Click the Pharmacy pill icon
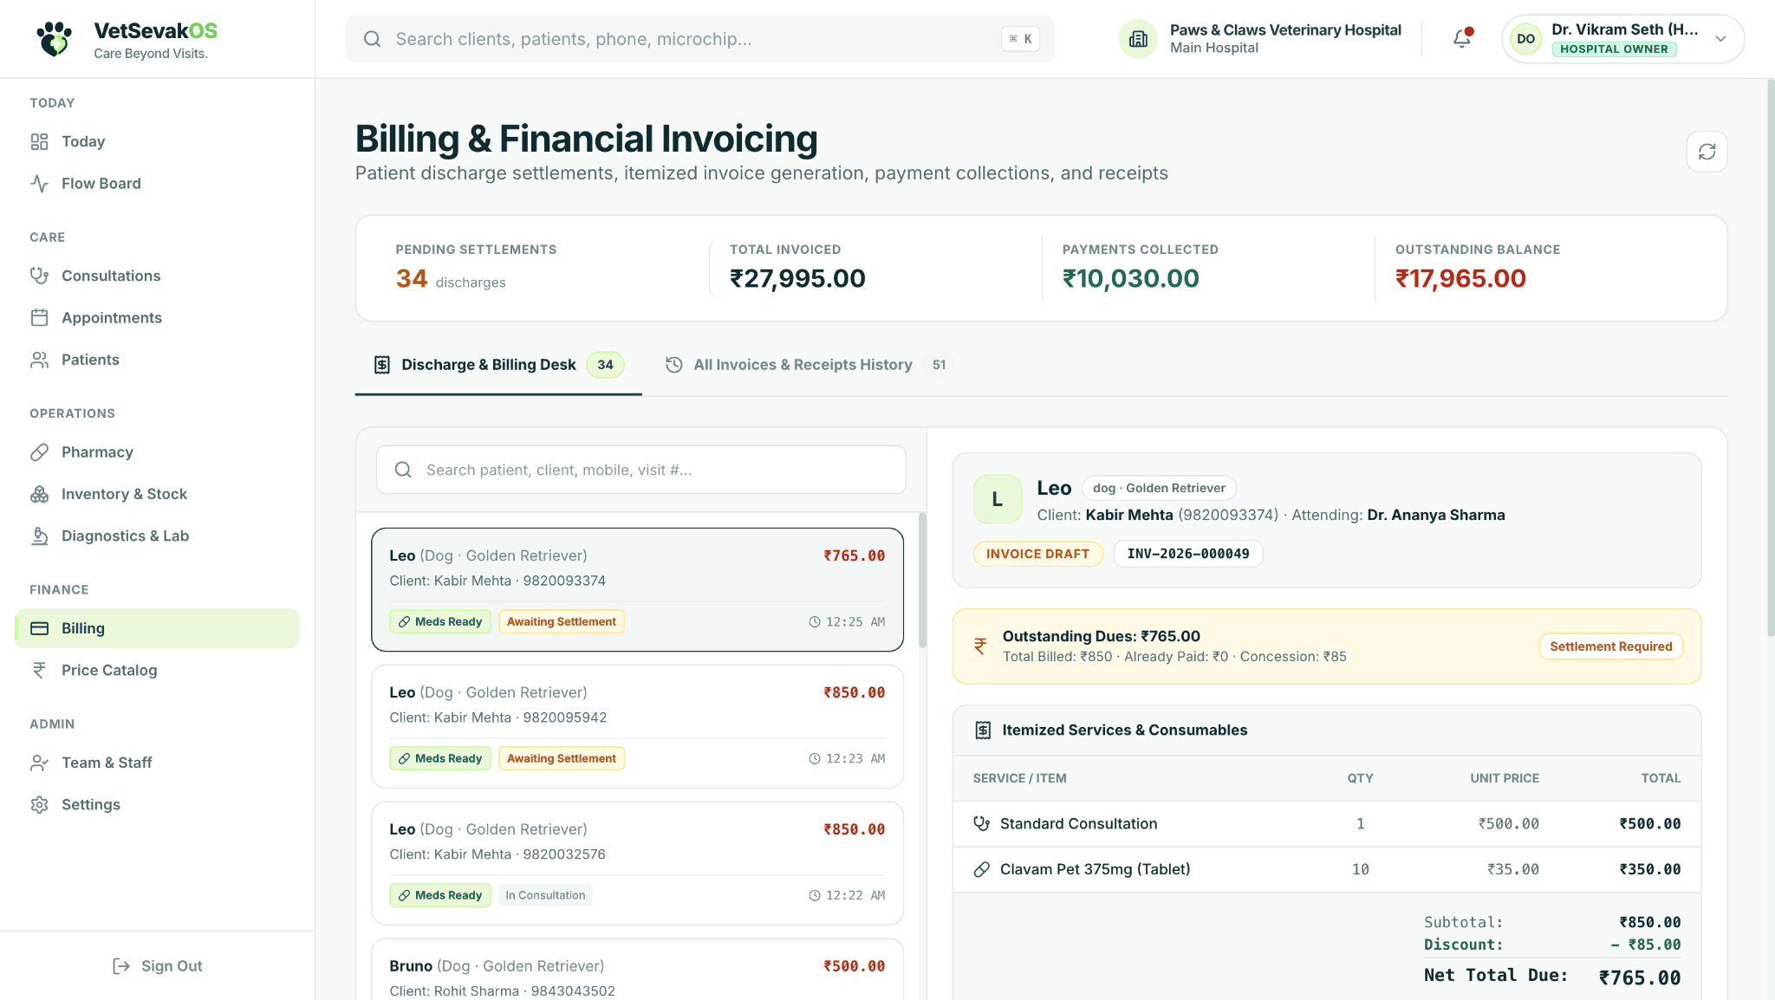1775x1000 pixels. click(39, 451)
